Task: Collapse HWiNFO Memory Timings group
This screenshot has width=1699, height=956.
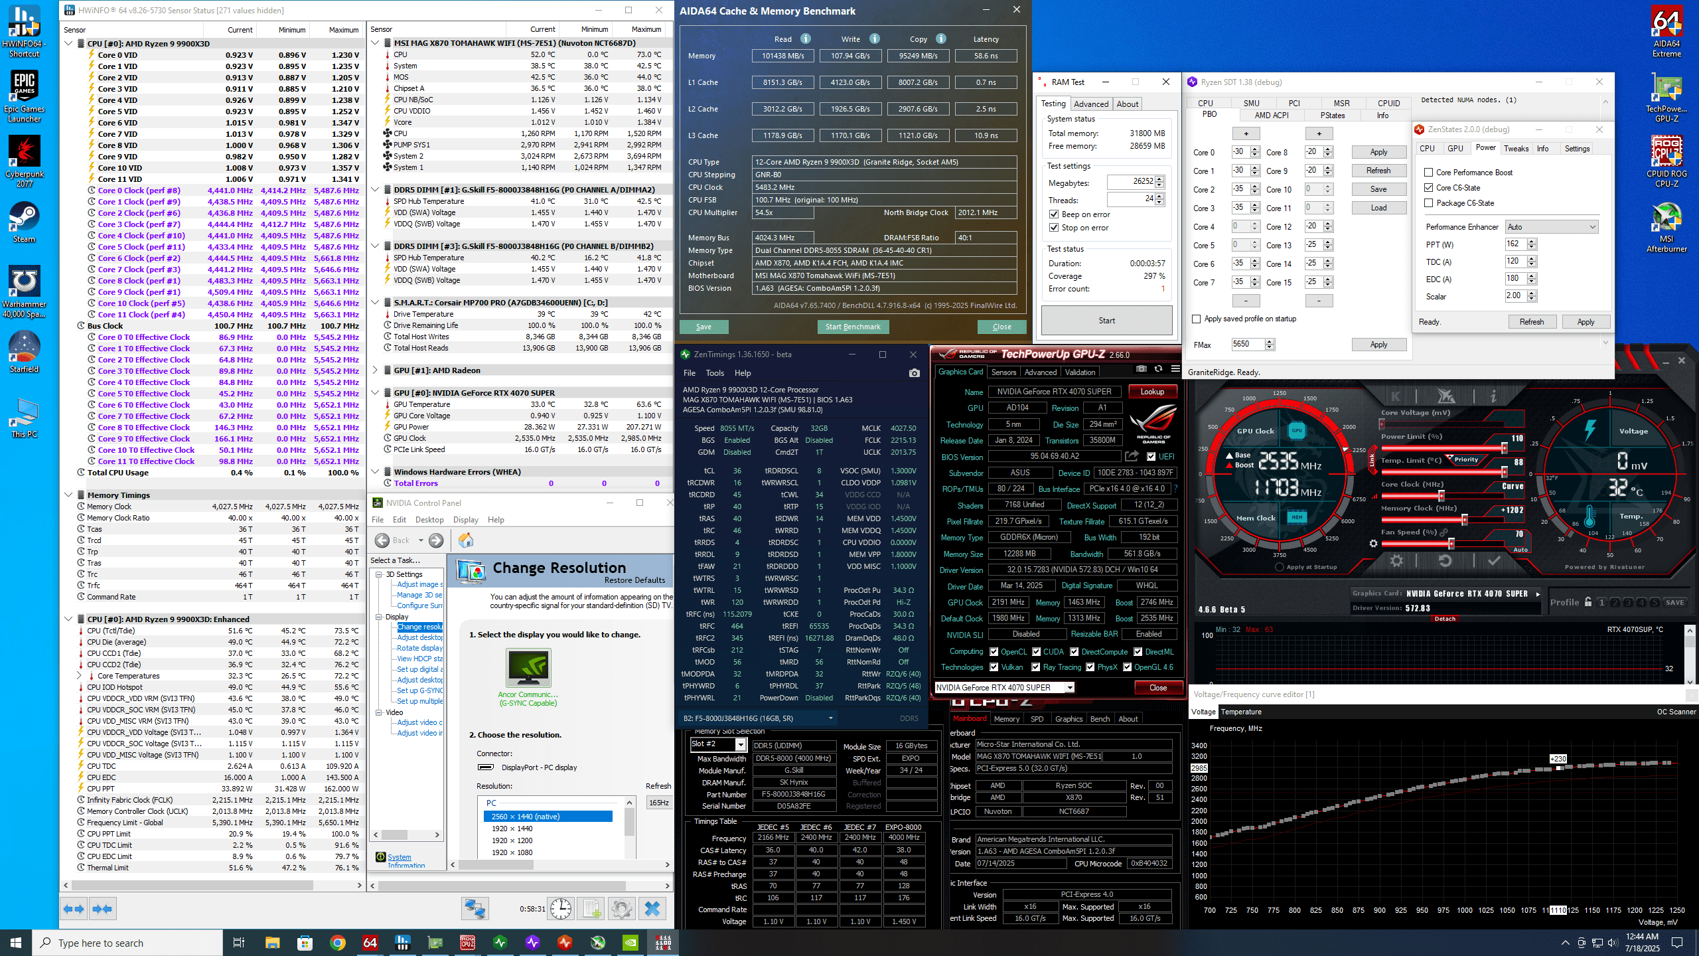Action: (68, 495)
